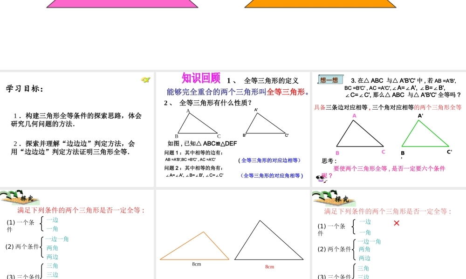This screenshot has width=466, height=279.
Task: Click the question text starting 3. 在△ABC
Action: tap(403, 88)
